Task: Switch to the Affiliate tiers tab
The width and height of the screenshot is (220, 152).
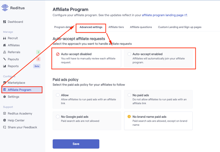Action: 116,27
